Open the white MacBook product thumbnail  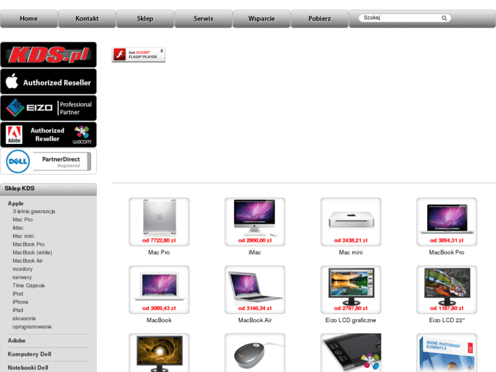[159, 289]
